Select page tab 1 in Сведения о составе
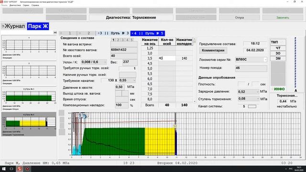Image resolution: width=306 pixels, height=172 pixels. 113,40
